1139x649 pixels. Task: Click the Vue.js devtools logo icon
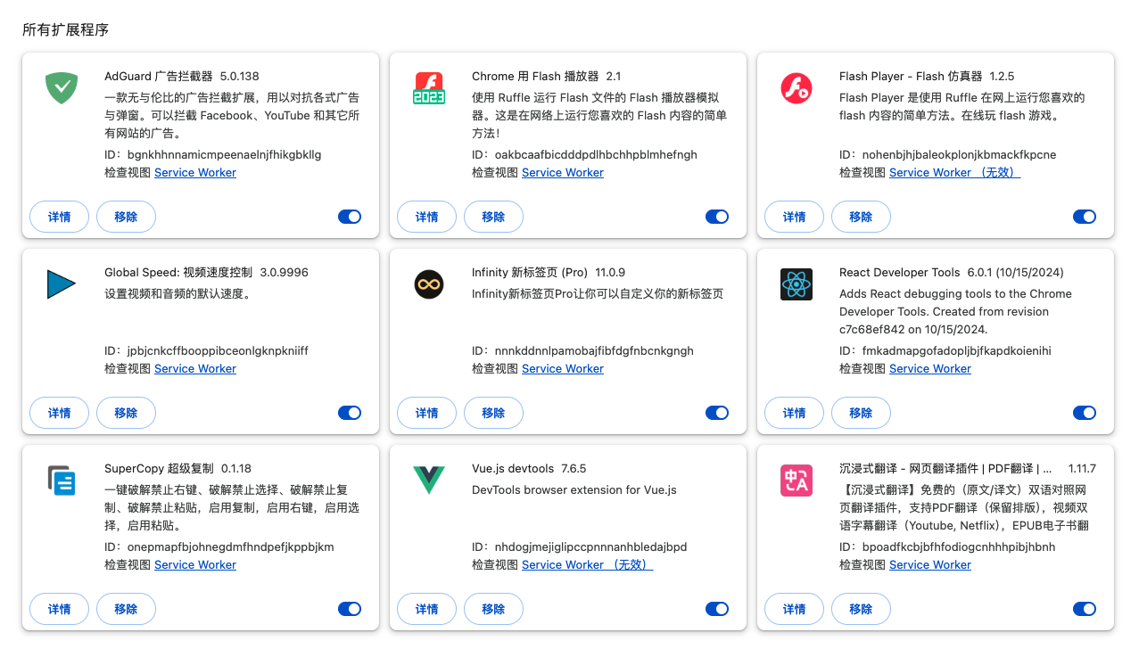pyautogui.click(x=429, y=481)
